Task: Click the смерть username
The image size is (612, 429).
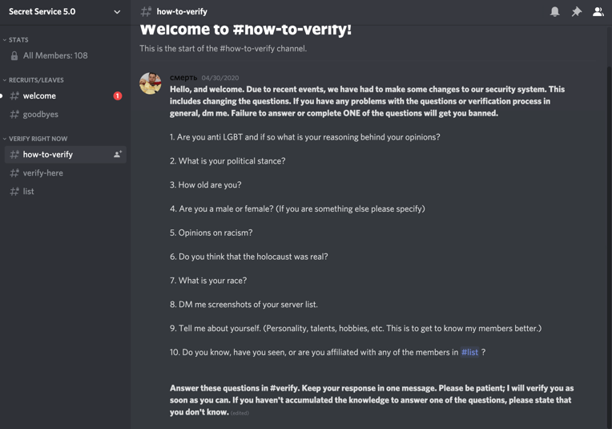Action: click(x=183, y=78)
